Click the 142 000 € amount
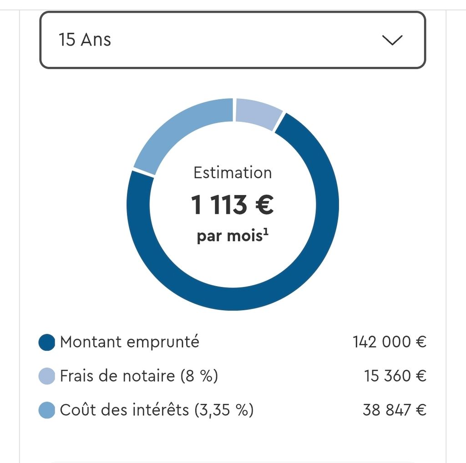Viewport: 466px width, 463px height. coord(390,342)
